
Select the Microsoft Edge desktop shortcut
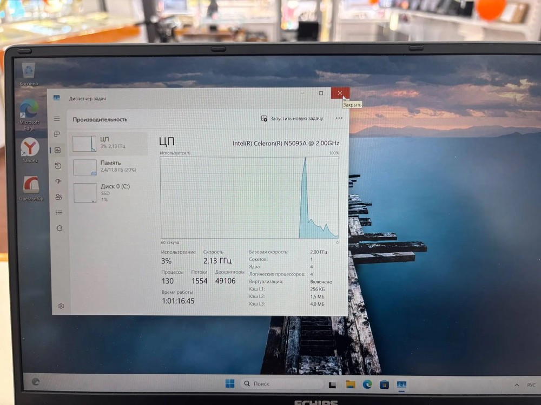[x=29, y=115]
